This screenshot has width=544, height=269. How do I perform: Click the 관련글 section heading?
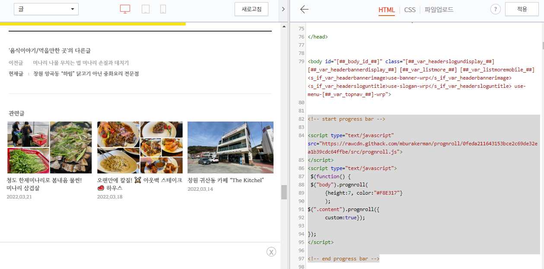17,113
